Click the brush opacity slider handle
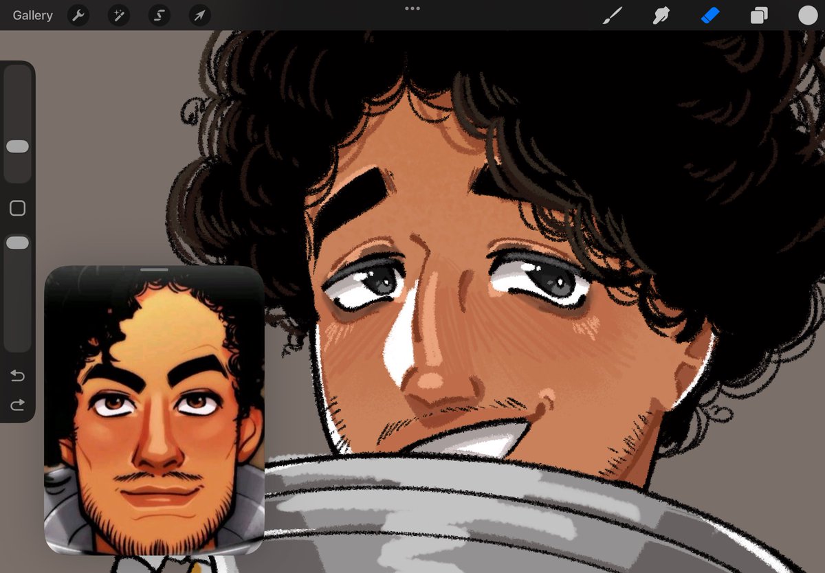 [x=17, y=243]
